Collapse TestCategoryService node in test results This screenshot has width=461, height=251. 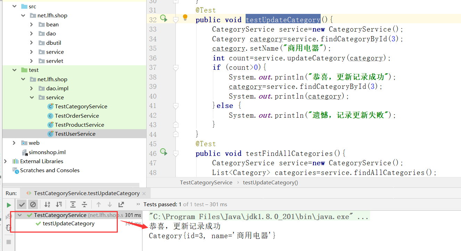pyautogui.click(x=20, y=215)
